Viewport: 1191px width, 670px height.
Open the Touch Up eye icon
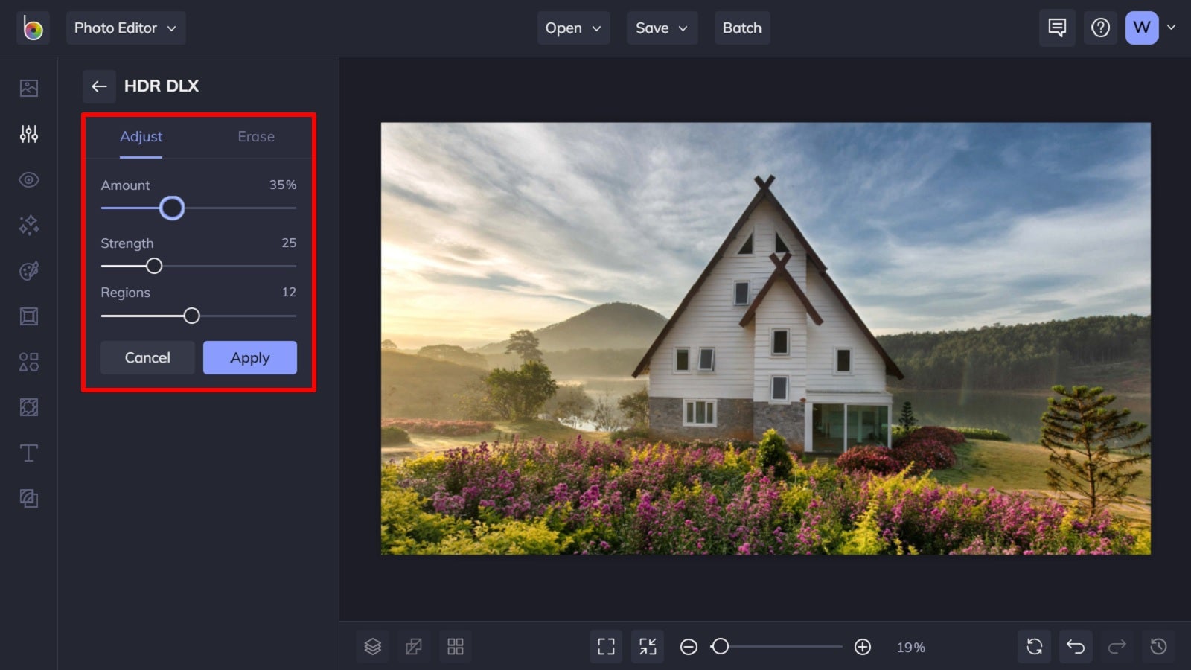tap(29, 180)
